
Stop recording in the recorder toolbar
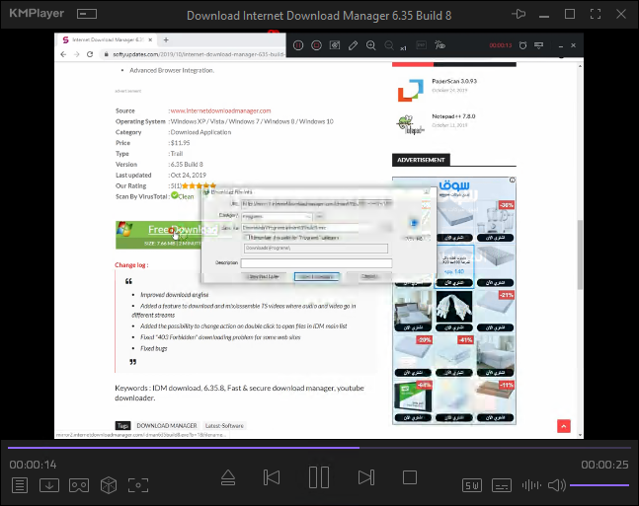pyautogui.click(x=316, y=45)
